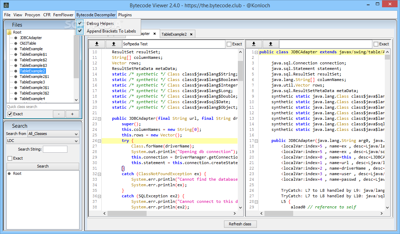Click the Root folder icon in Files tree

[x=9, y=32]
